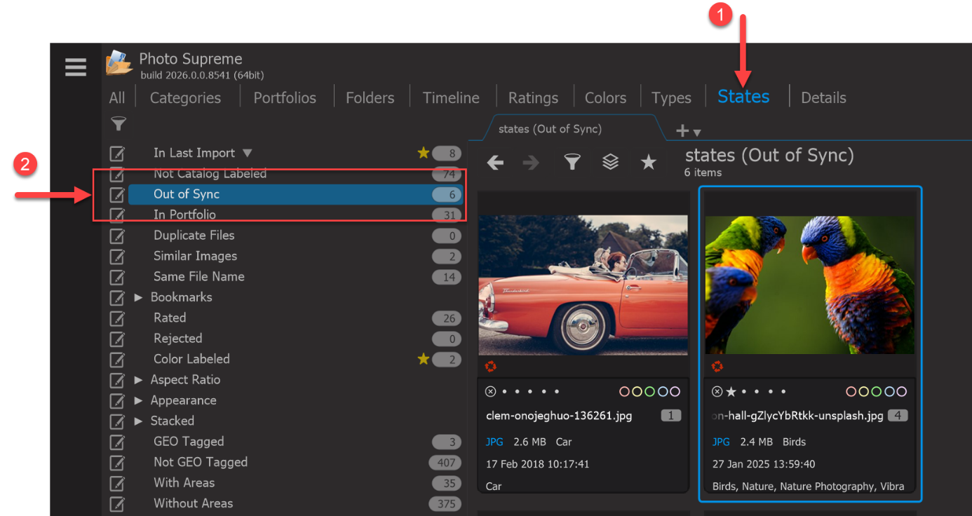Go back with the left arrow
This screenshot has height=516, width=972.
click(x=495, y=163)
